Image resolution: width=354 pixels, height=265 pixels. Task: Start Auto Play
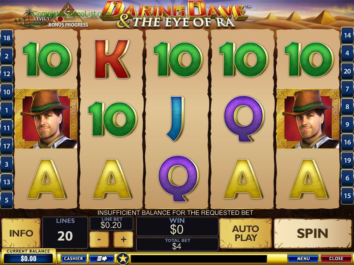click(246, 233)
